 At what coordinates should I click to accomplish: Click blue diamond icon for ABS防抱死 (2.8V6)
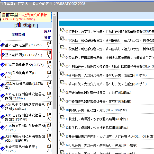2,128
